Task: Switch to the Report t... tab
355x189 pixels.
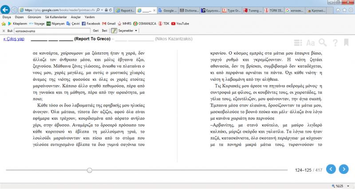Action: (125, 10)
